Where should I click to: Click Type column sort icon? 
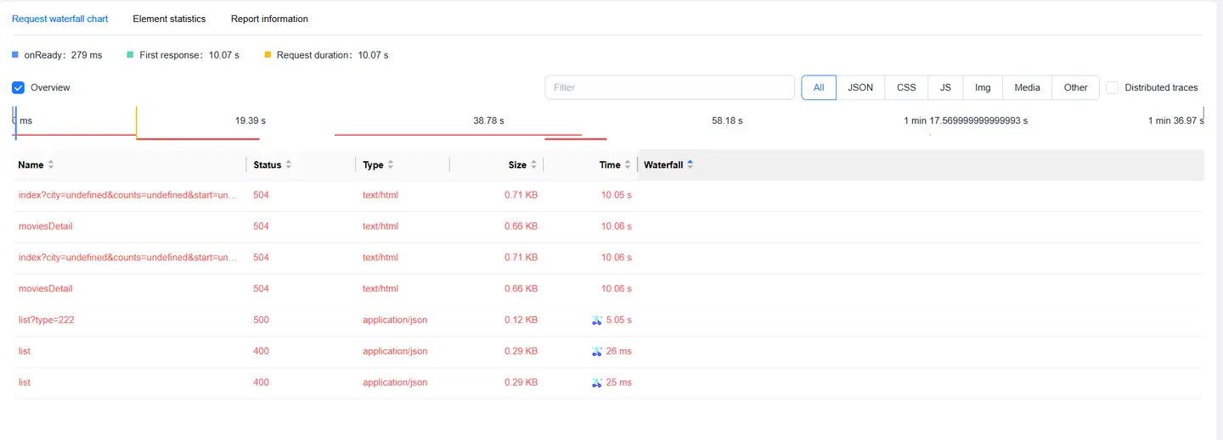(391, 165)
